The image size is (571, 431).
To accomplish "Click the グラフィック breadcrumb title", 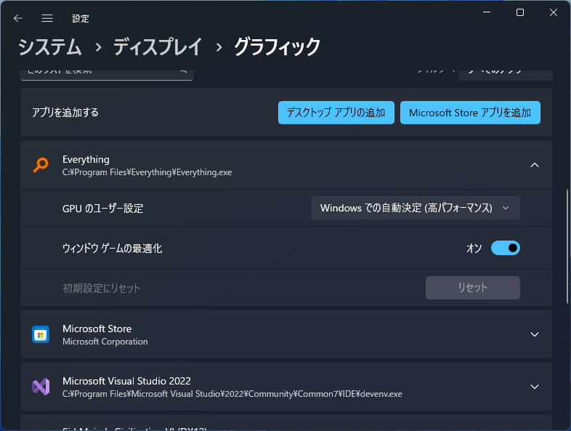I will (277, 47).
